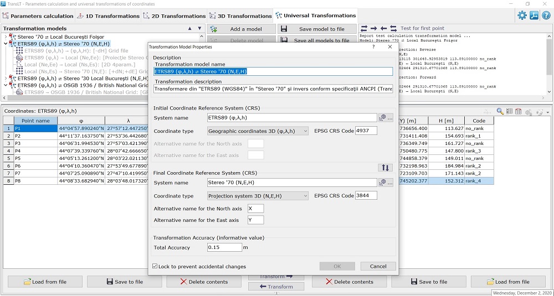The width and height of the screenshot is (554, 296).
Task: Move model up with the triangle icon
Action: point(189,28)
